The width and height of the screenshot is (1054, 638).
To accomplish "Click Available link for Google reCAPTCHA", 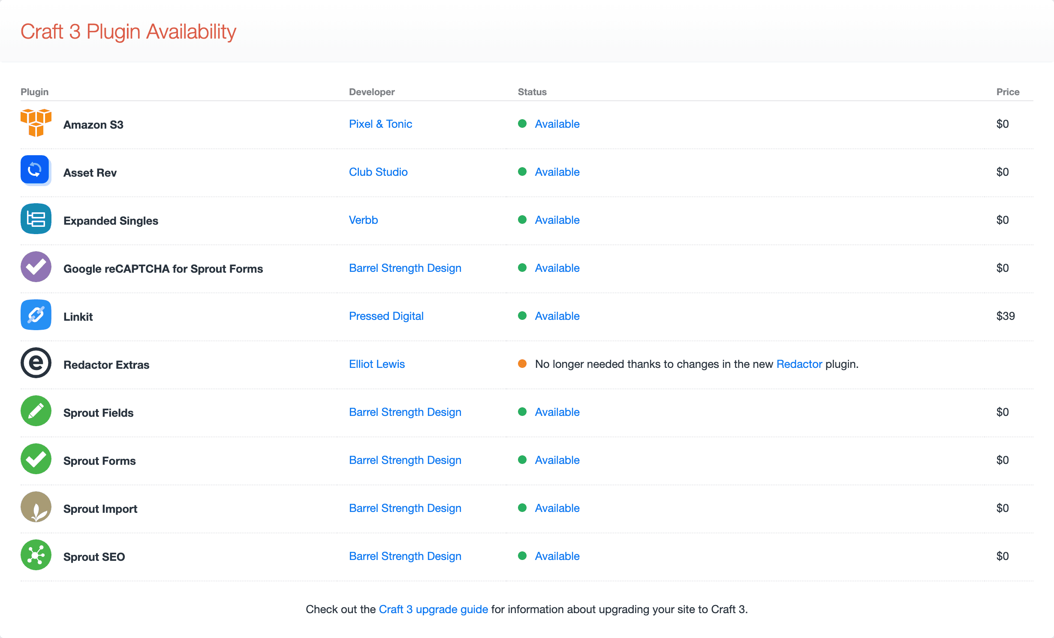I will [x=557, y=268].
